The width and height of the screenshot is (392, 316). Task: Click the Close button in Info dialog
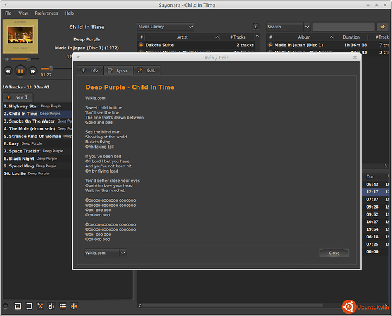tap(334, 253)
